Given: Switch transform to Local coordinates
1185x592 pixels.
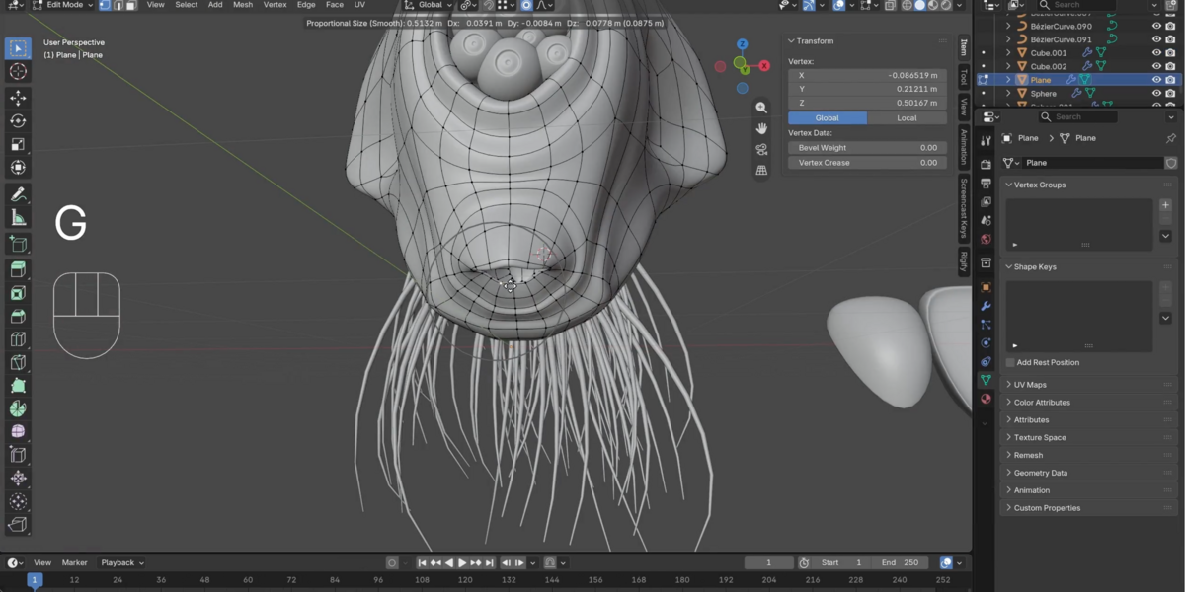Looking at the screenshot, I should tap(907, 118).
